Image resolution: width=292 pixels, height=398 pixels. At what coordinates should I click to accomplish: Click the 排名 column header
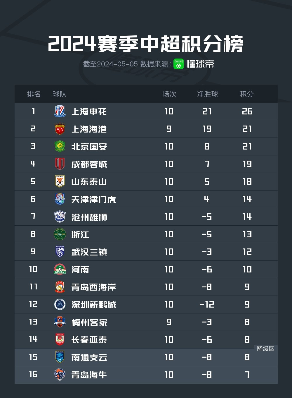coord(34,94)
